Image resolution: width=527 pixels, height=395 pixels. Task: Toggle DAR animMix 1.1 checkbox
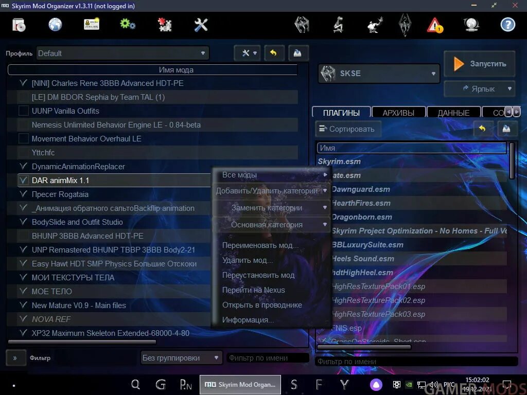23,180
